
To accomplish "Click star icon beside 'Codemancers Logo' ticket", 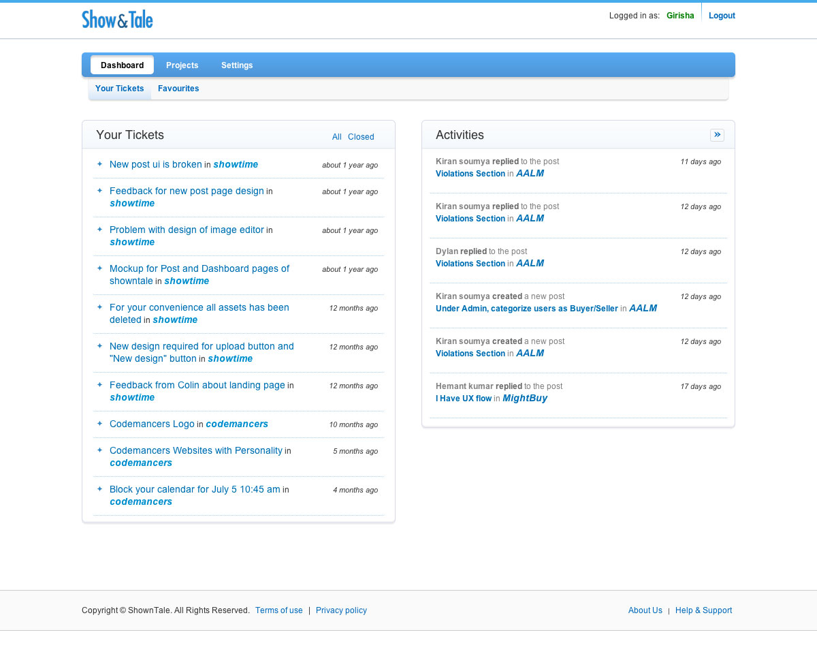I will [99, 424].
